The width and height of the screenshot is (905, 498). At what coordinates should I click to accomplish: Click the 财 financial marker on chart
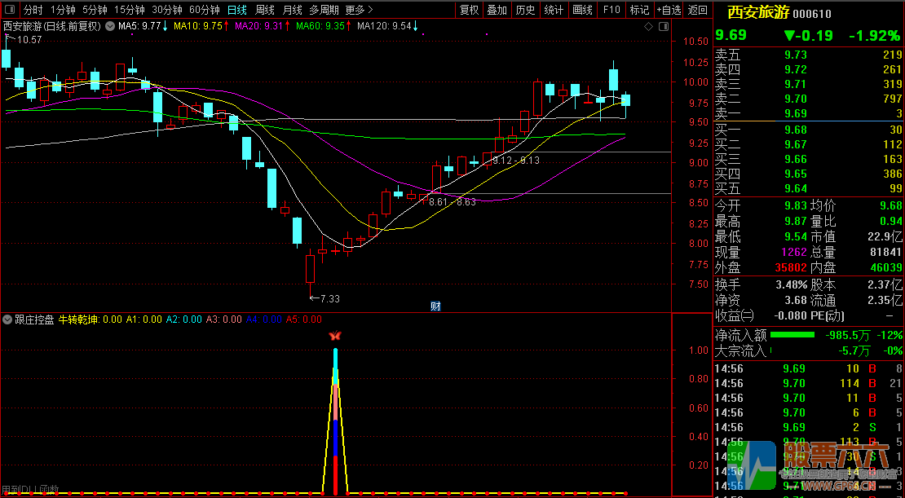point(435,306)
